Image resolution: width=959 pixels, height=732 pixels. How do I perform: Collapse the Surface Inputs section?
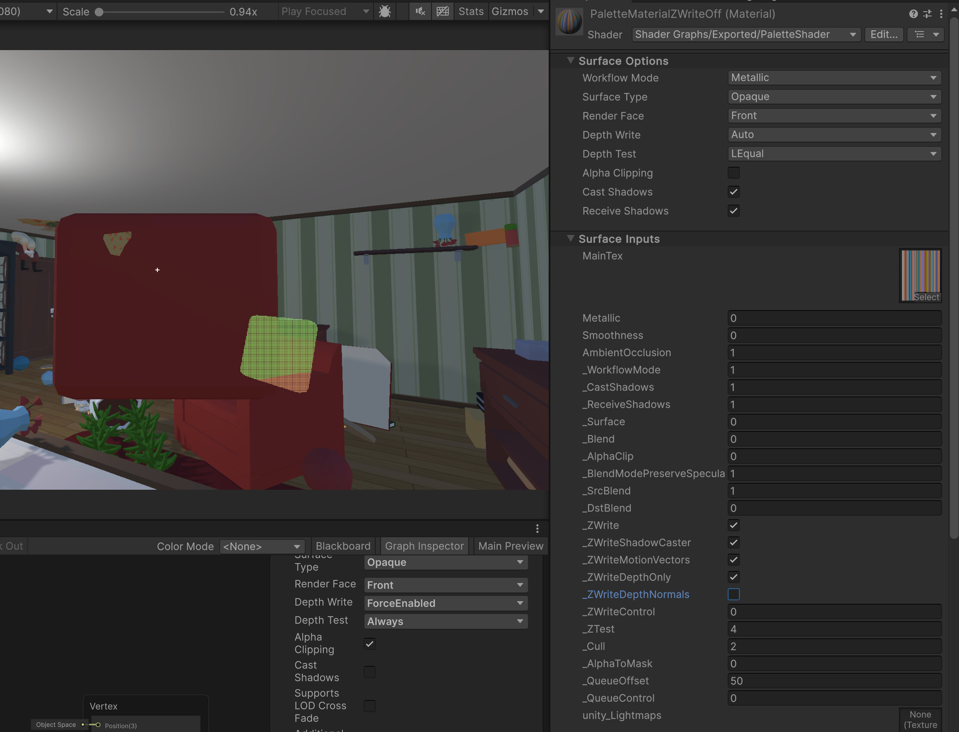pyautogui.click(x=570, y=239)
